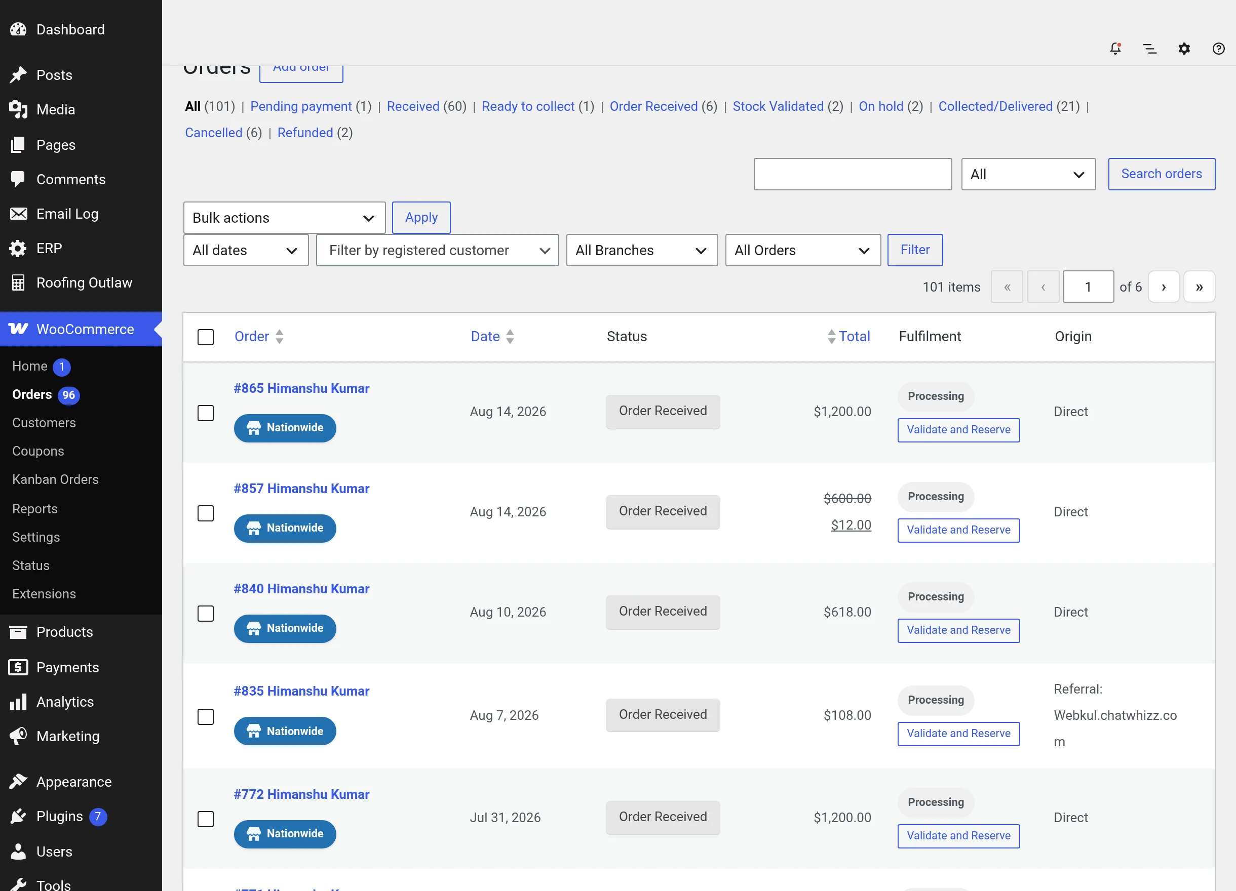Click Order Received status on order #865
This screenshot has width=1236, height=891.
click(663, 411)
